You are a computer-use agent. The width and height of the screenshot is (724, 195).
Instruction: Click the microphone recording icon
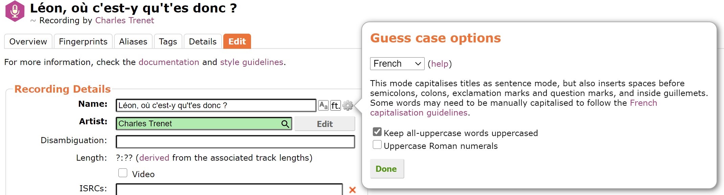tap(15, 11)
